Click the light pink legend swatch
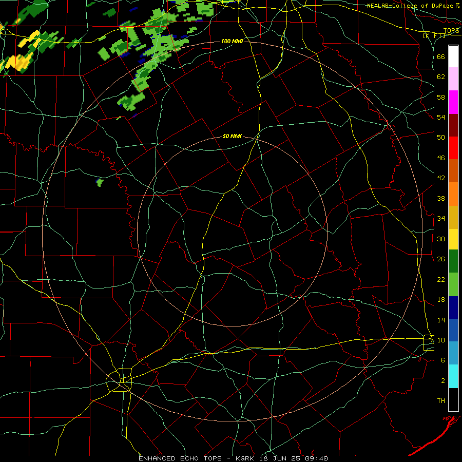 pos(453,79)
